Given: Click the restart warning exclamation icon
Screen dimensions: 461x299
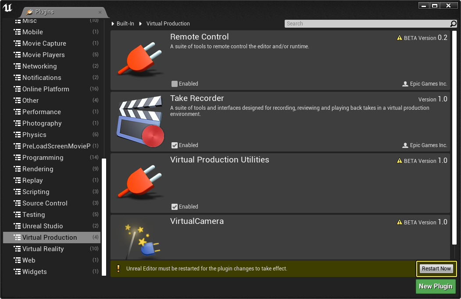Looking at the screenshot, I should click(x=118, y=269).
